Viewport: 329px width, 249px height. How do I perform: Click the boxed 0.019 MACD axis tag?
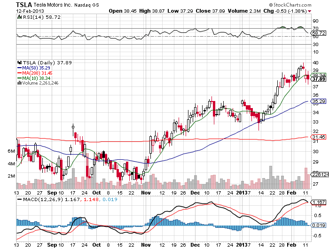click(319, 226)
